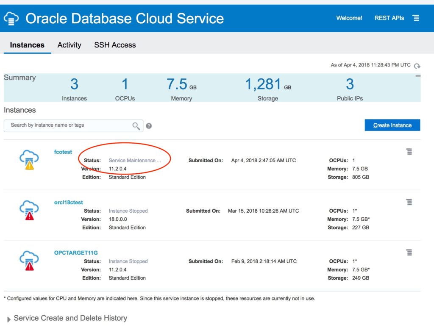The image size is (434, 336).
Task: Click the OPCTARGET11G stopped status cloud icon
Action: 29,261
